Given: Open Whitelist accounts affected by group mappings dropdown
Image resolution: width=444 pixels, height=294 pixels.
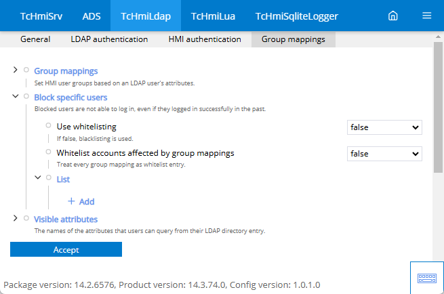Looking at the screenshot, I should click(x=384, y=154).
